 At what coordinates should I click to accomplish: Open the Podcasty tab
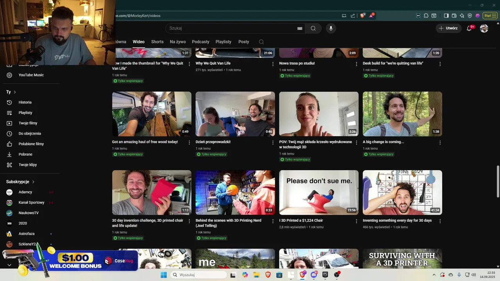pyautogui.click(x=201, y=42)
